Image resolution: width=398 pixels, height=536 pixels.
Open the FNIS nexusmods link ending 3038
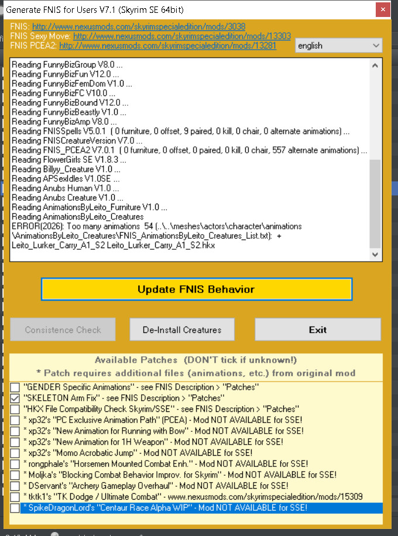pos(139,27)
